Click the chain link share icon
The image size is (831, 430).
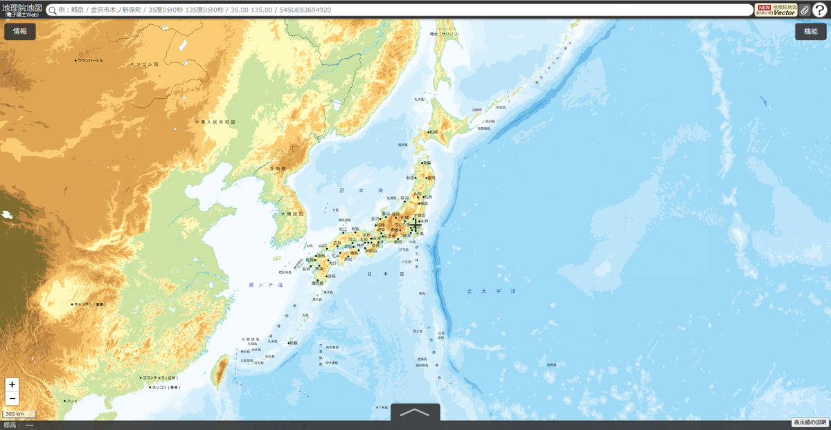[x=805, y=10]
